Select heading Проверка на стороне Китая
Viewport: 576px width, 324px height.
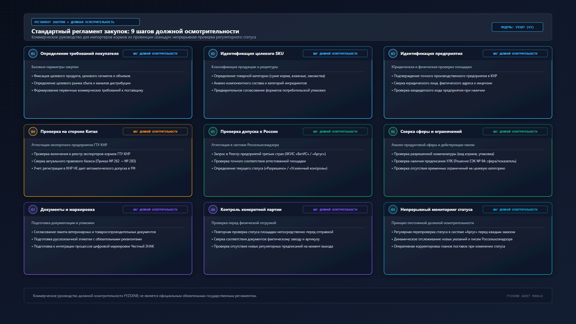(69, 131)
